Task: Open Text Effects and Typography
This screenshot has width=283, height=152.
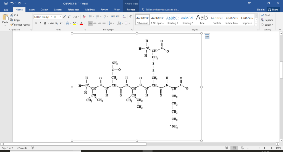Action: [x=68, y=23]
